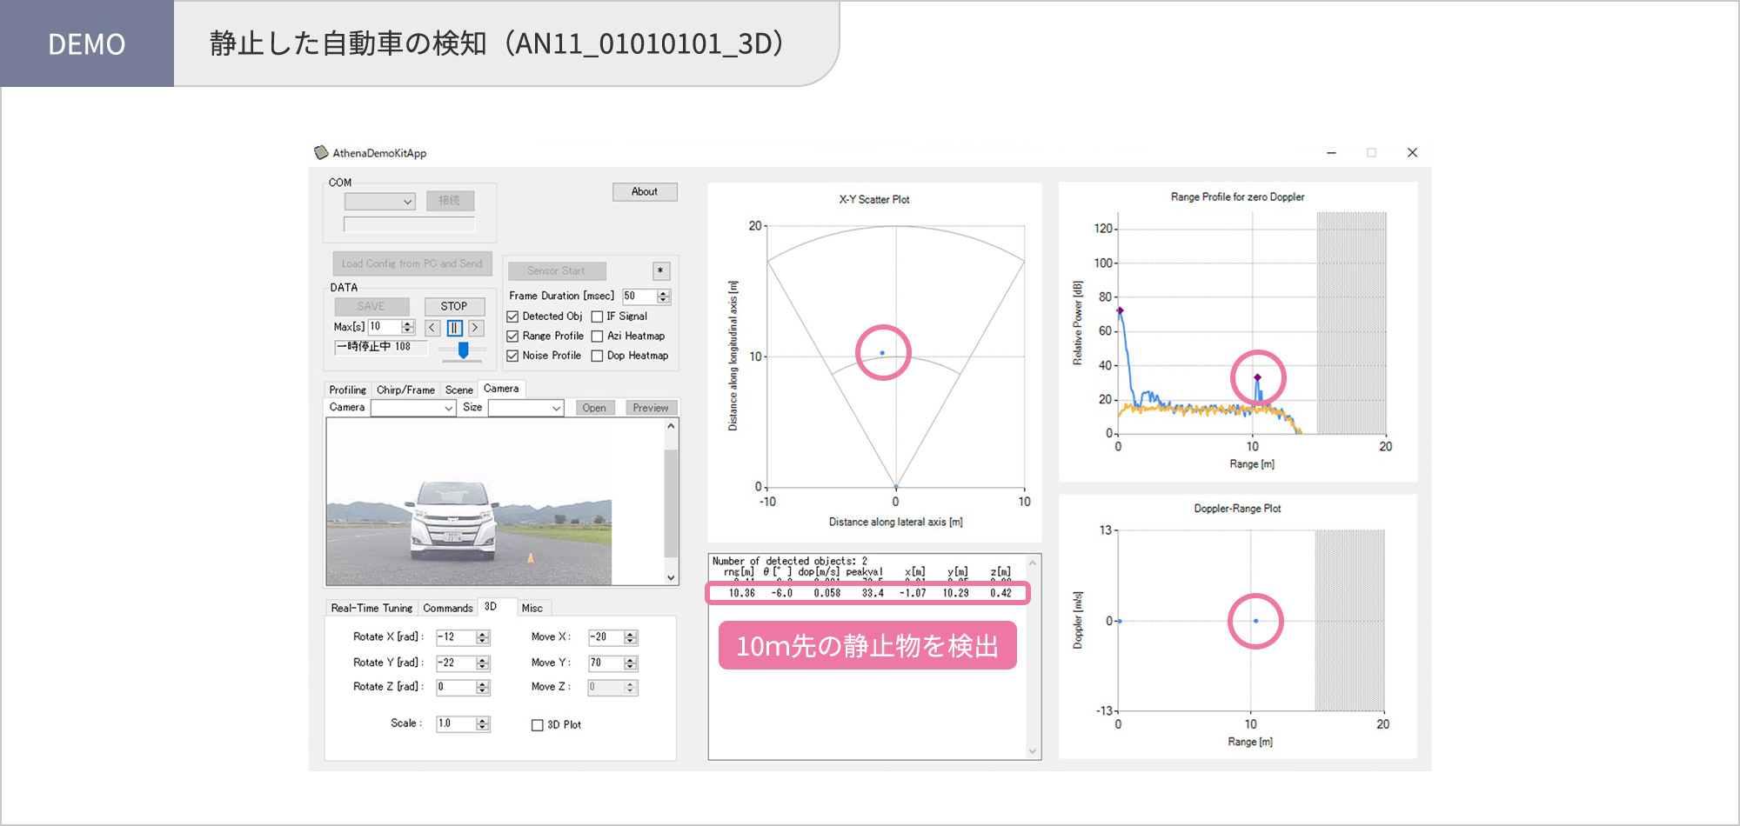
Task: Switch to the Profiling tab
Action: pos(347,390)
